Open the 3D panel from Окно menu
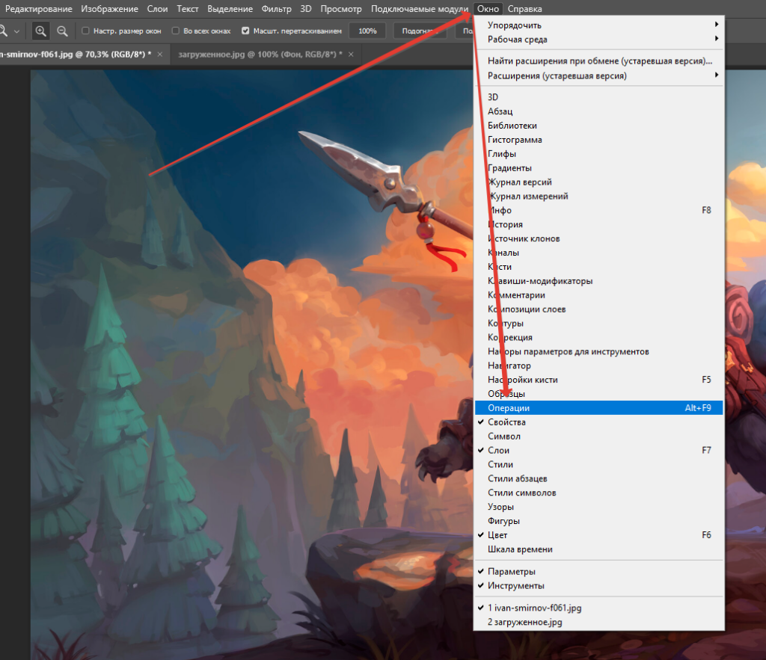Image resolution: width=766 pixels, height=660 pixels. 599,96
